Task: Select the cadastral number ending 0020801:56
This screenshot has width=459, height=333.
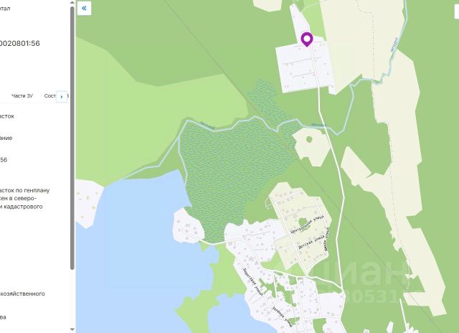Action: (x=19, y=43)
